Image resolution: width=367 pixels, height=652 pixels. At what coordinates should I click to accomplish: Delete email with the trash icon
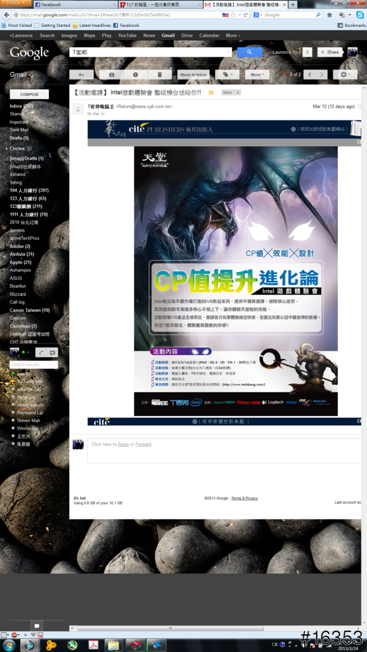[160, 75]
